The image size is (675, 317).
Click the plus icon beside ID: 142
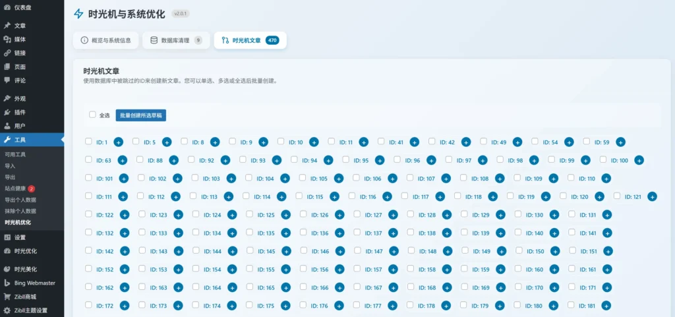123,251
